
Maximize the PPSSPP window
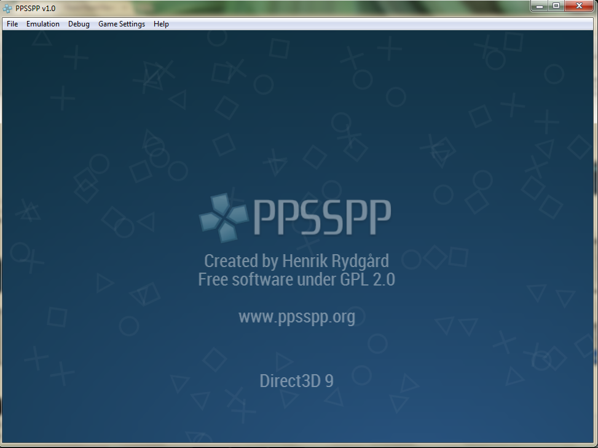(556, 6)
